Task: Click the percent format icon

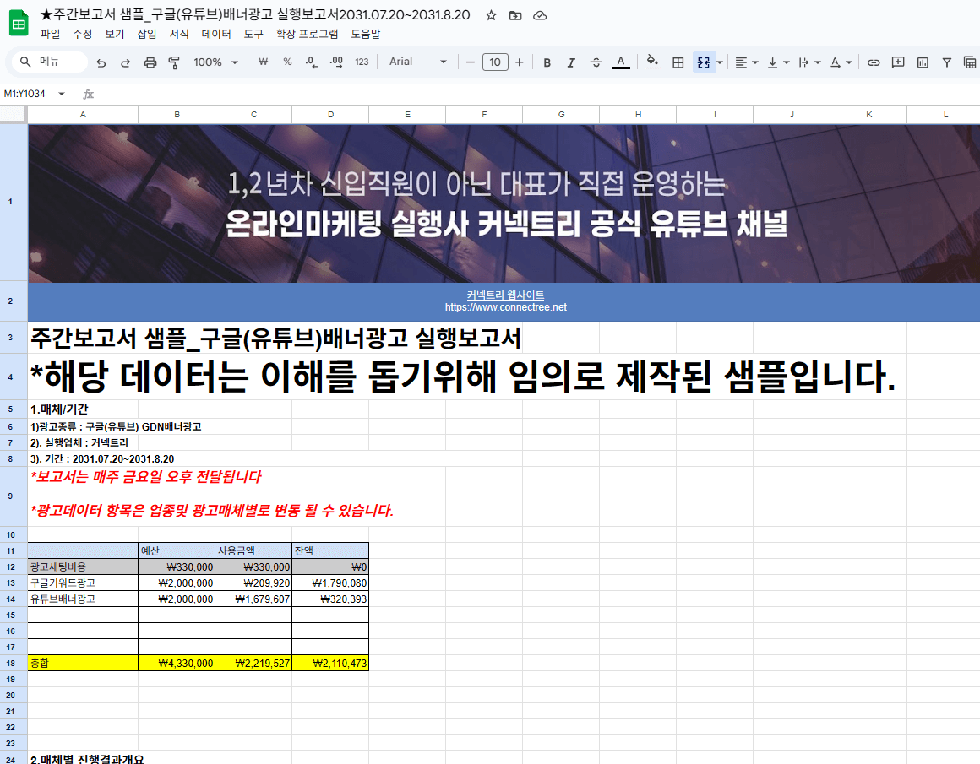Action: 287,62
